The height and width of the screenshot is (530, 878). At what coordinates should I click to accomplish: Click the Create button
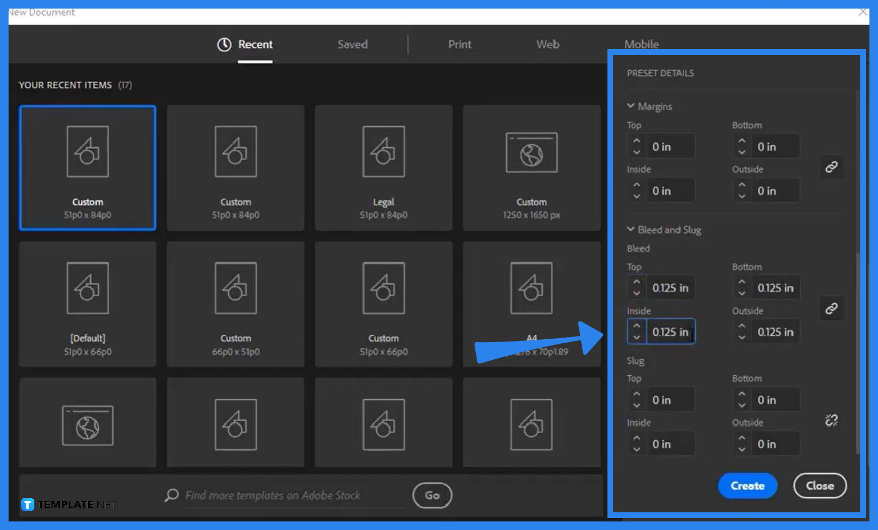(x=747, y=485)
